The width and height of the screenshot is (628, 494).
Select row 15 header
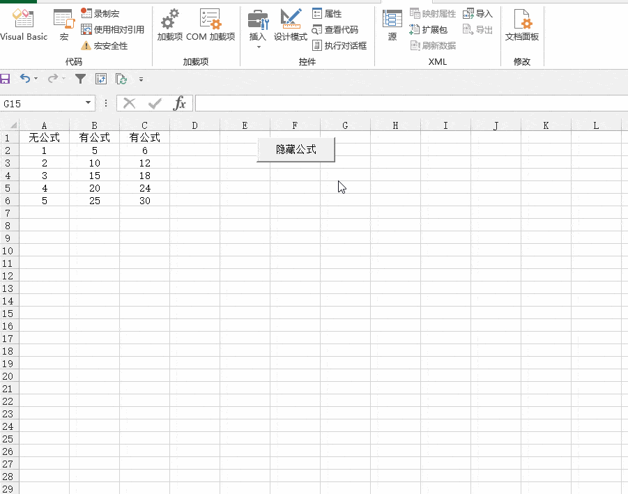click(9, 314)
